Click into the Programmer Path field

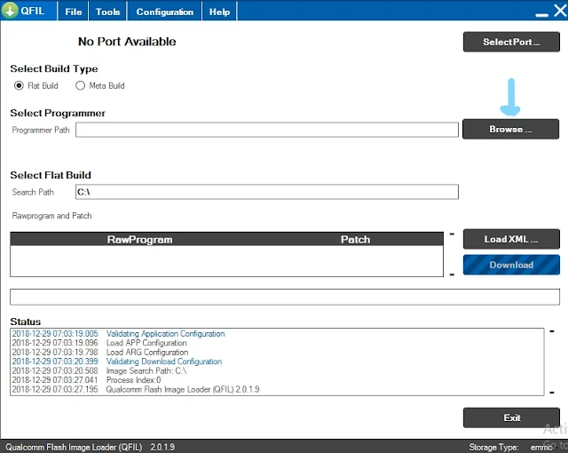click(x=267, y=130)
